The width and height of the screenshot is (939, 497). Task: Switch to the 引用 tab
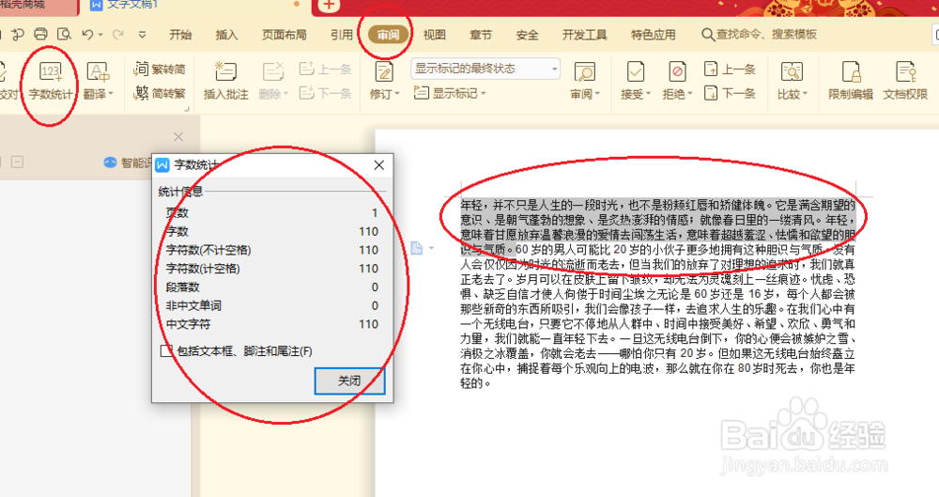[342, 35]
